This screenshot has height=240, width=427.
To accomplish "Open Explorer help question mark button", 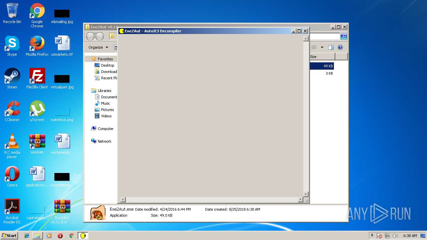I will [340, 47].
